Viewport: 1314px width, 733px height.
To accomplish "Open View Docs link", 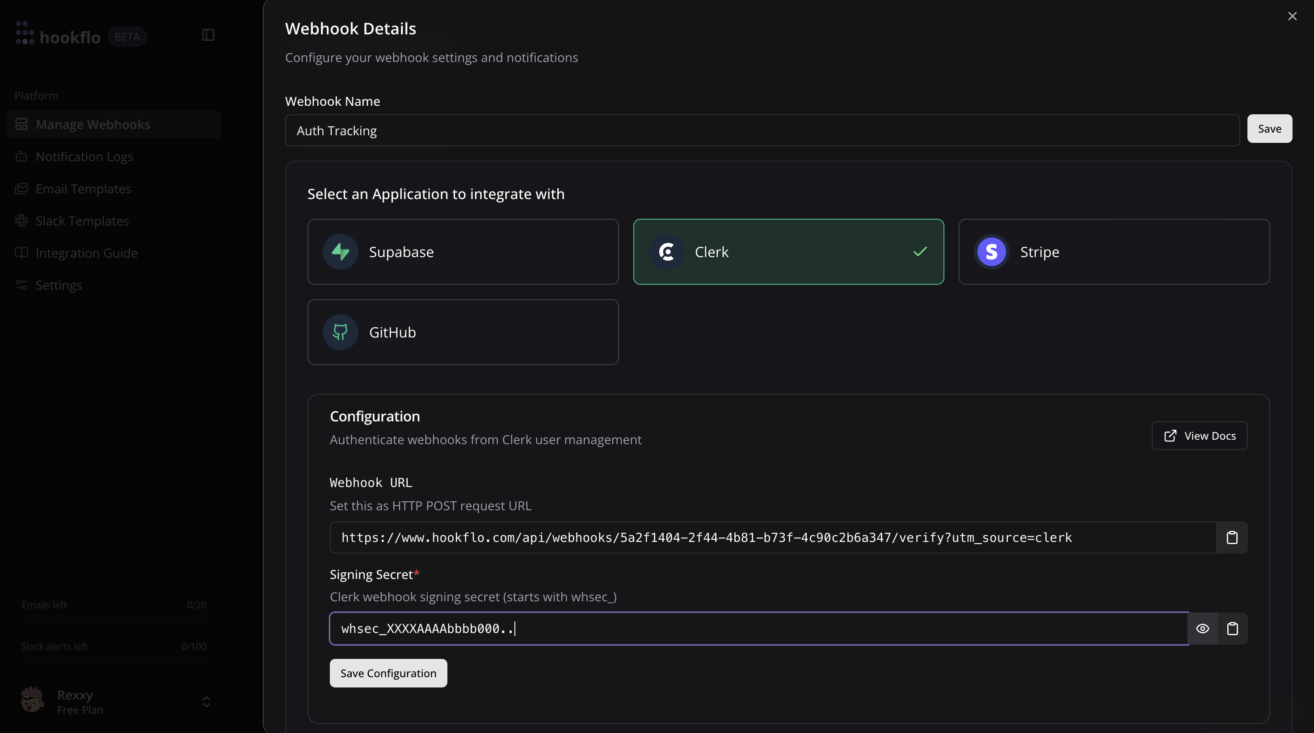I will tap(1199, 436).
